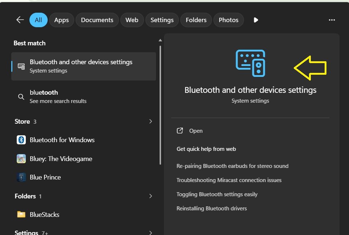
Task: Open Bluetooth for Windows store result
Action: tap(84, 140)
